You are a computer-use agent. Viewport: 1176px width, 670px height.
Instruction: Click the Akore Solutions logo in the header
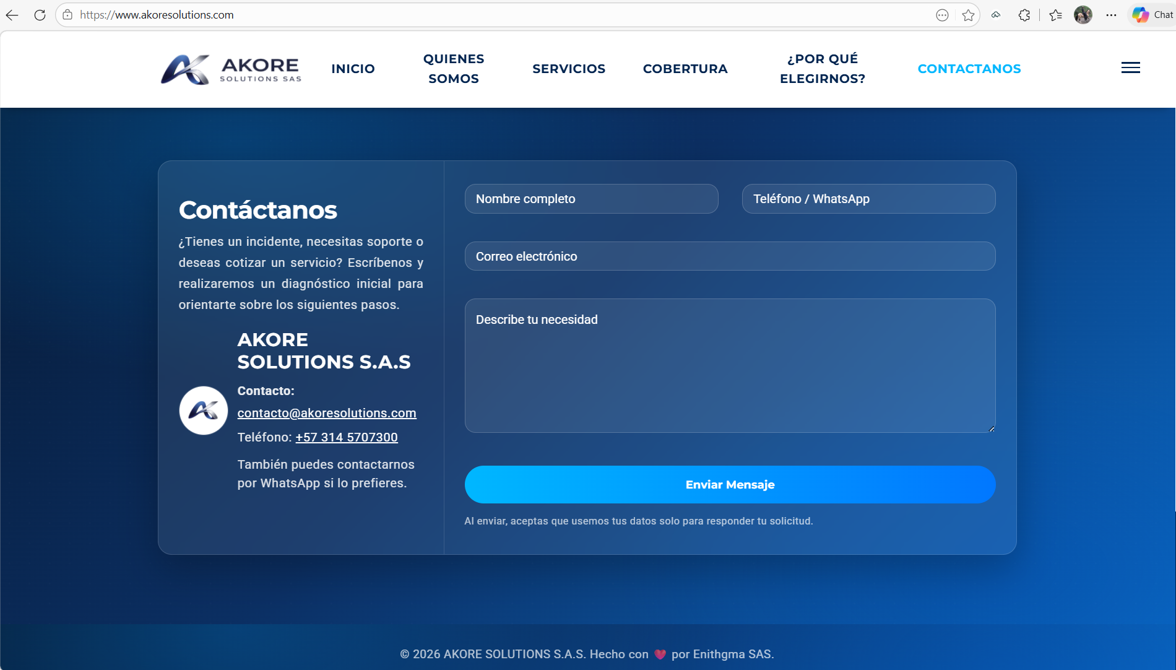pyautogui.click(x=231, y=69)
